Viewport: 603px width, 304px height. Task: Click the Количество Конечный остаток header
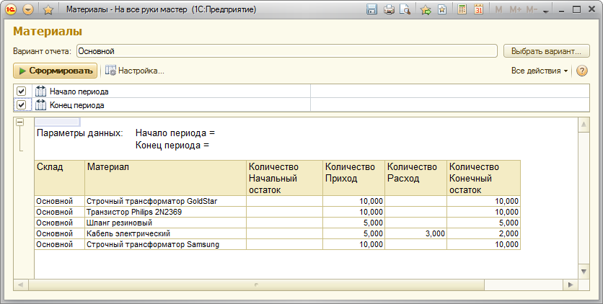[x=484, y=178]
